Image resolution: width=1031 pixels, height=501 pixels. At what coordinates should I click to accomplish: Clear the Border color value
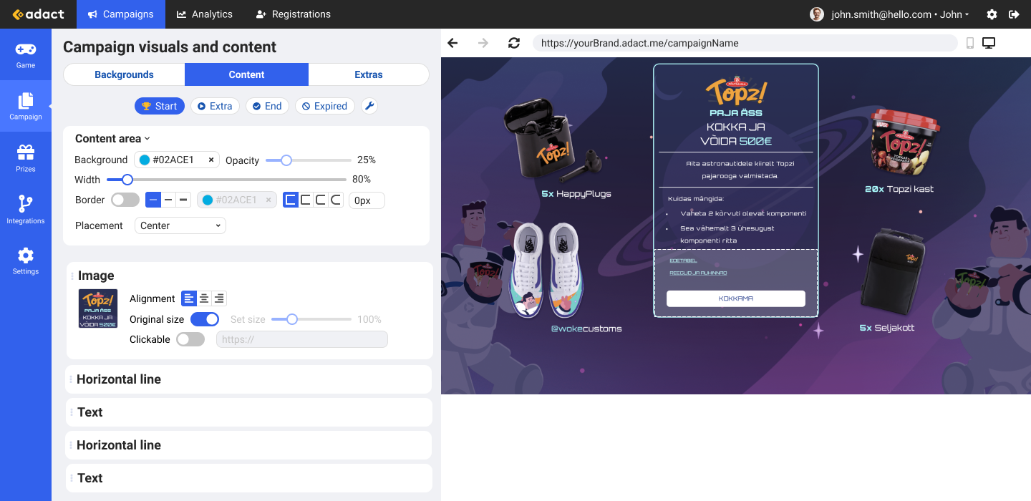[x=269, y=200]
